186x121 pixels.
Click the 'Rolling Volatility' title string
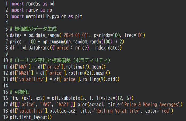[118, 111]
